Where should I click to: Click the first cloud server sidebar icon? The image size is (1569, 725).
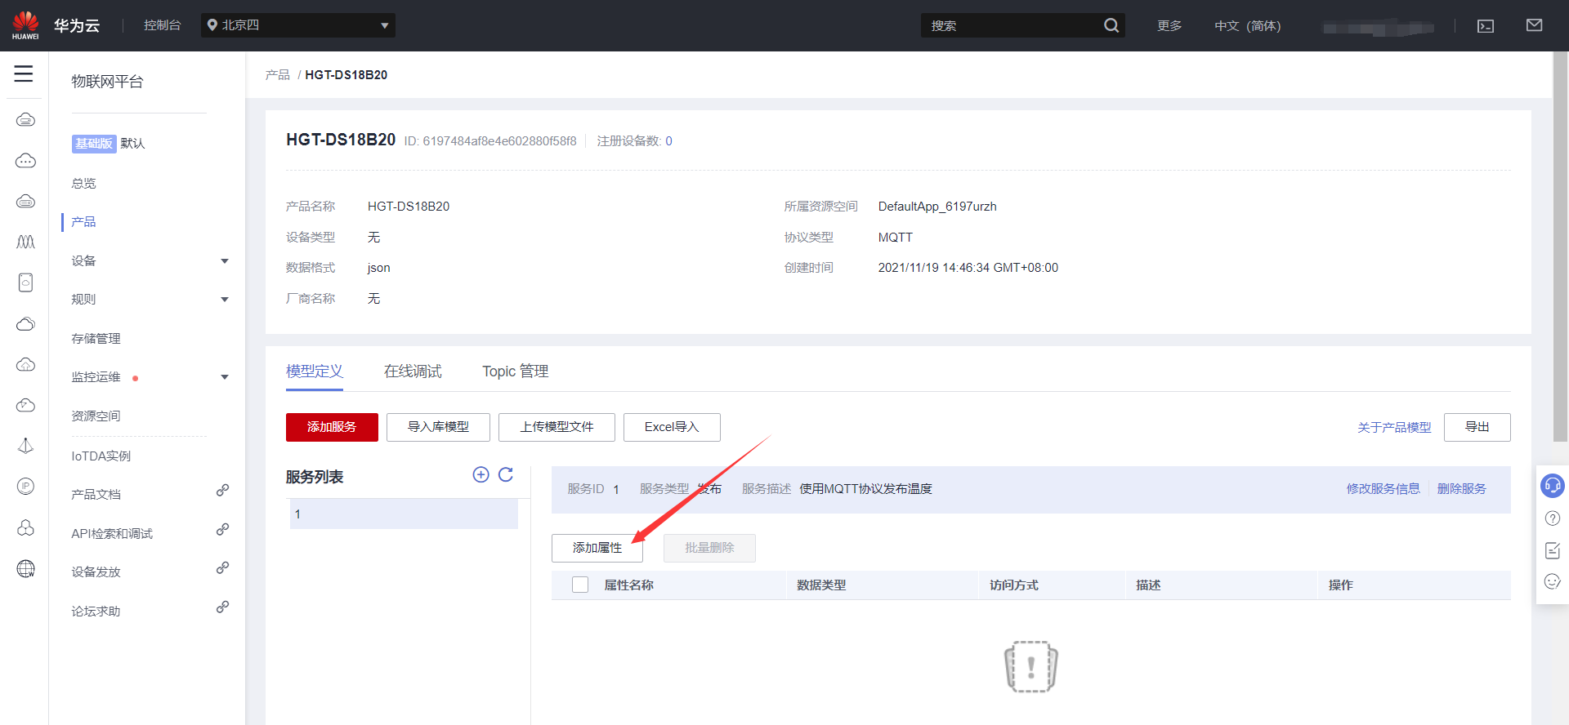click(x=25, y=120)
